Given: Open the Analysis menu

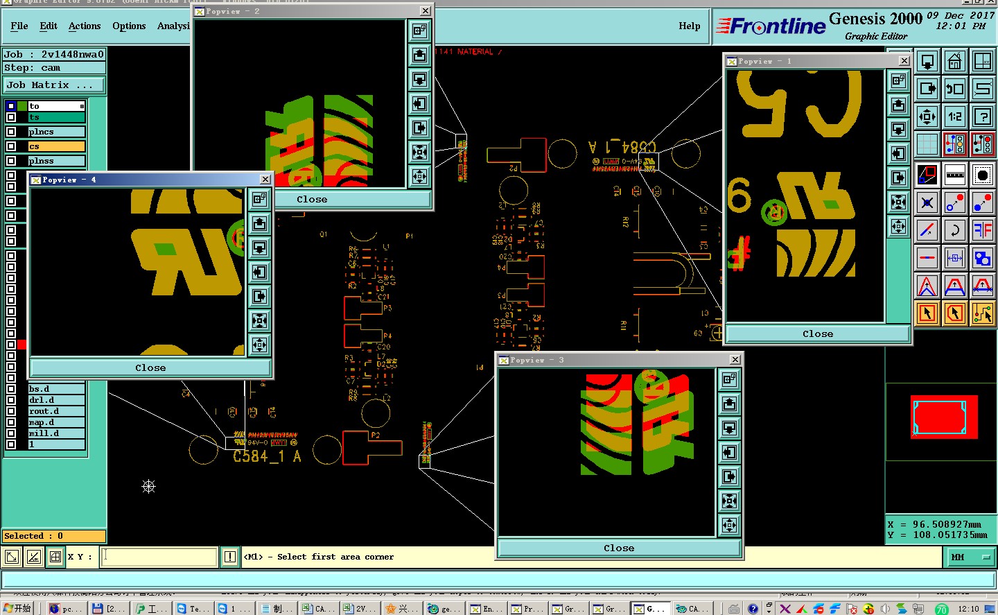Looking at the screenshot, I should [173, 26].
